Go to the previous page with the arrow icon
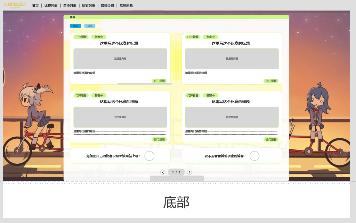The width and height of the screenshot is (356, 223). (x=163, y=172)
